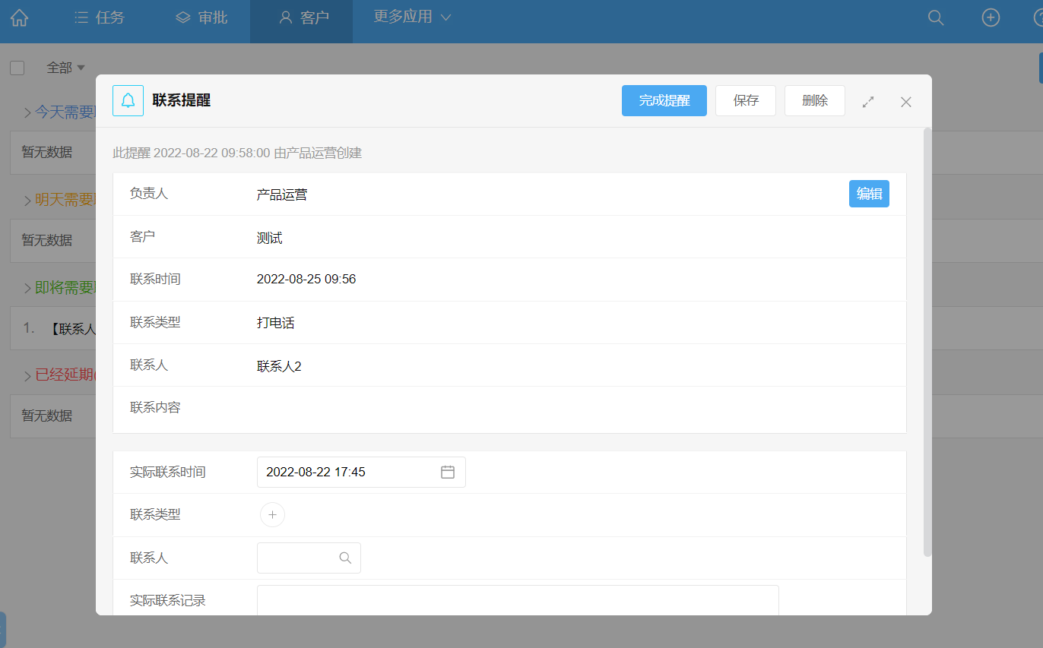This screenshot has height=648, width=1043.
Task: Switch to the 任务 tab
Action: click(x=100, y=18)
